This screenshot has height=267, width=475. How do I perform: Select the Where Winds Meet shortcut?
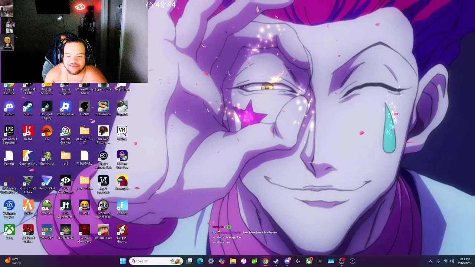(85, 89)
